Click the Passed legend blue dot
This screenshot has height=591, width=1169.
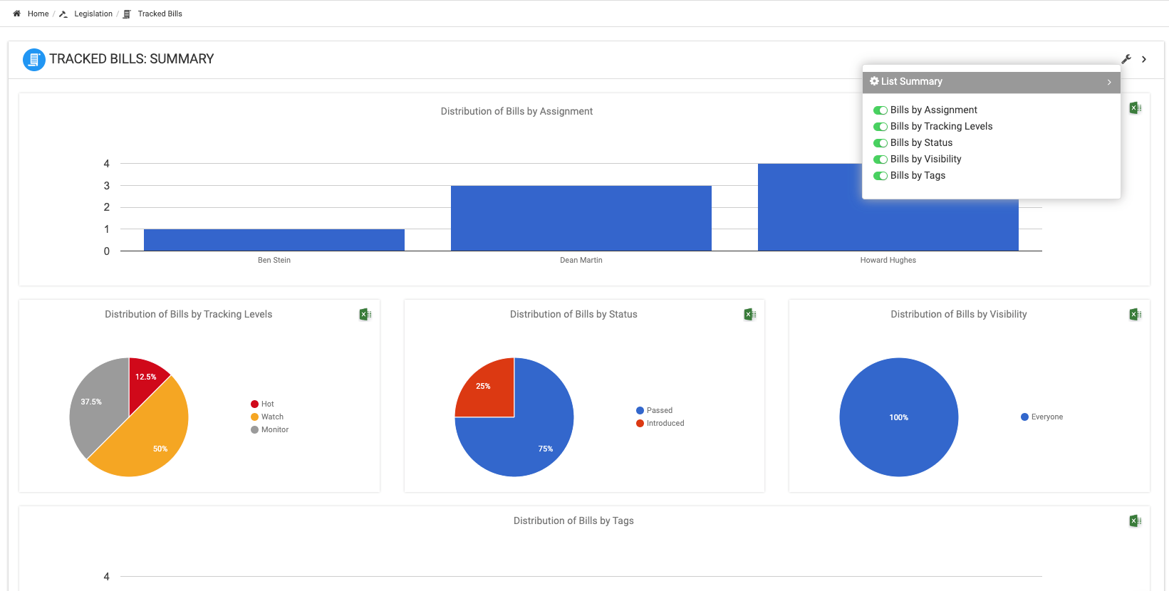pos(640,411)
